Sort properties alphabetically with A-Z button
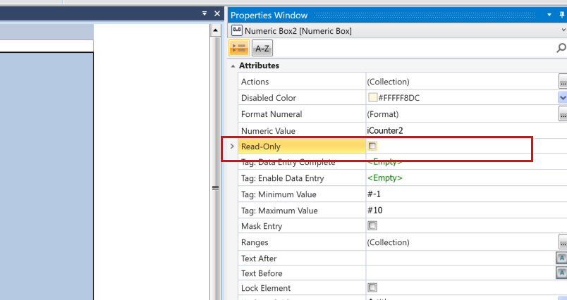Screen dimensions: 567x300 262,48
